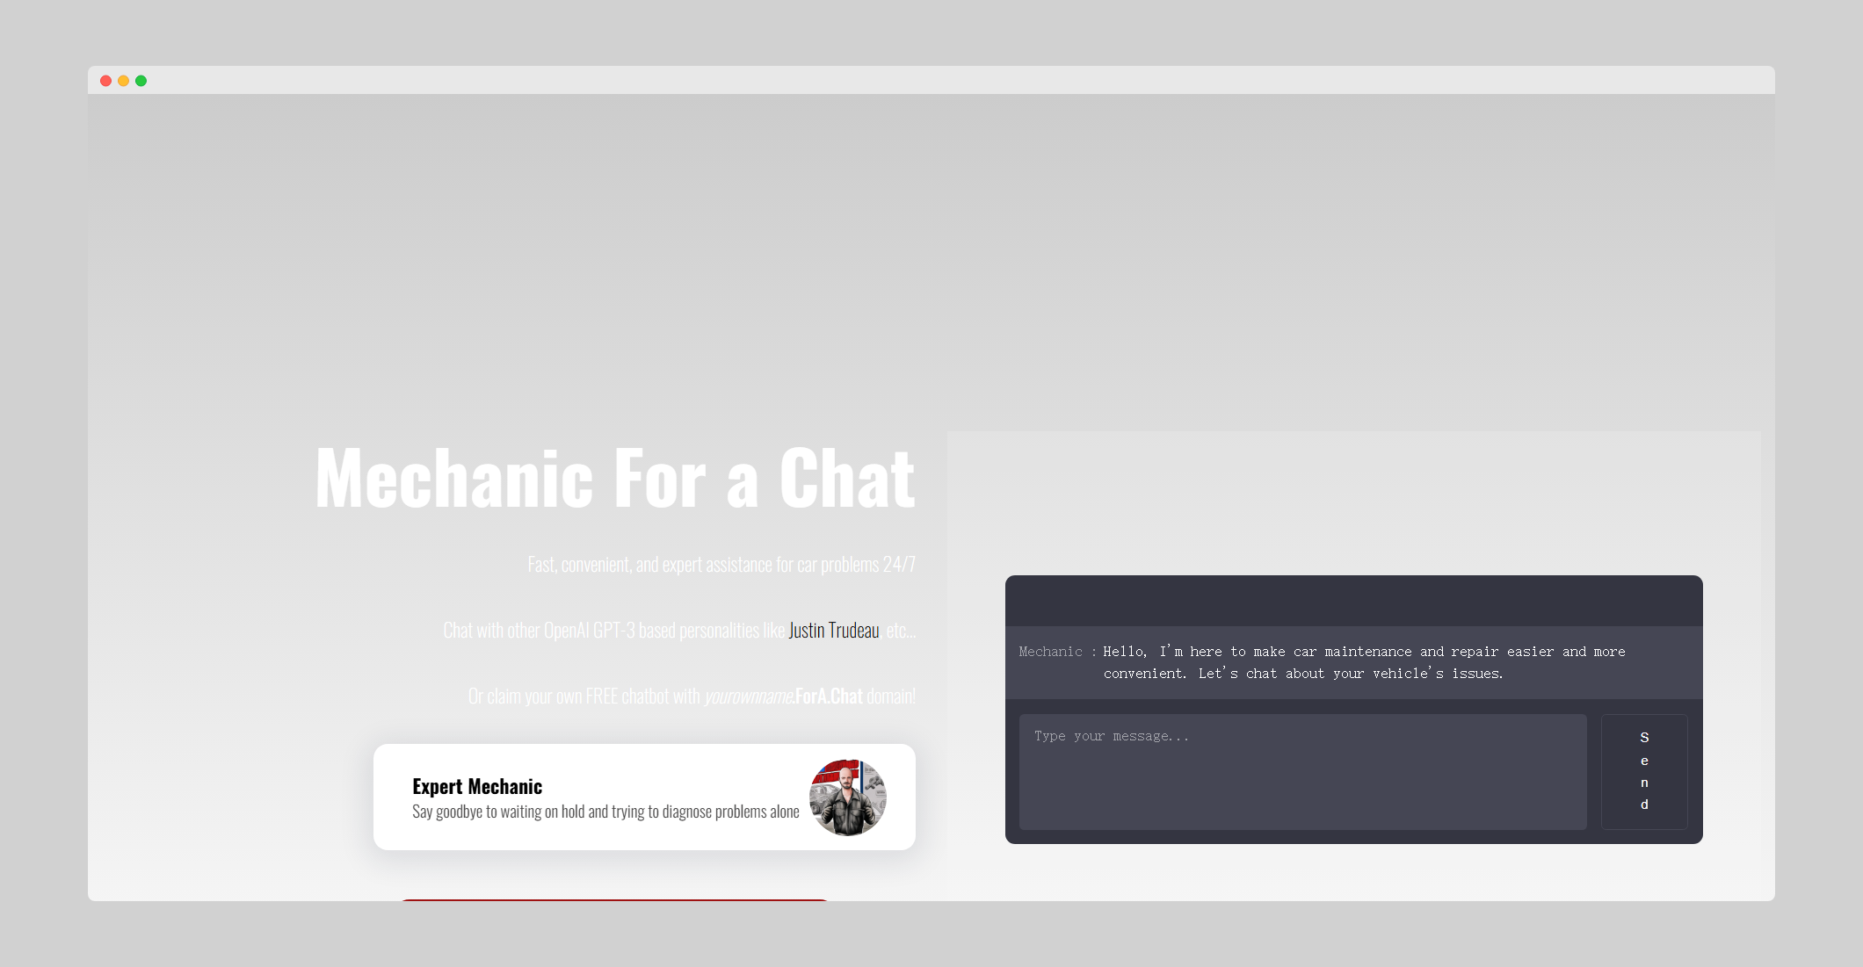Close the window using the red button
The height and width of the screenshot is (967, 1863).
[x=106, y=81]
